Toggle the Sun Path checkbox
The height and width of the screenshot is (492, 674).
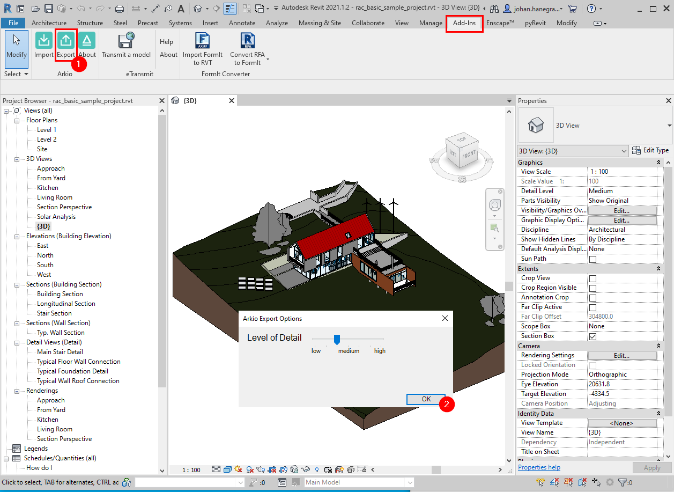point(592,259)
